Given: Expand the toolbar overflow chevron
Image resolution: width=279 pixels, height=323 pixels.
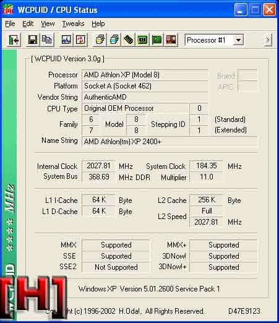Looking at the screenshot, I should 267,40.
